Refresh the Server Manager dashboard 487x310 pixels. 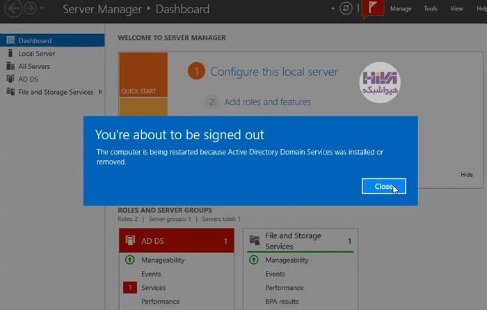(346, 8)
